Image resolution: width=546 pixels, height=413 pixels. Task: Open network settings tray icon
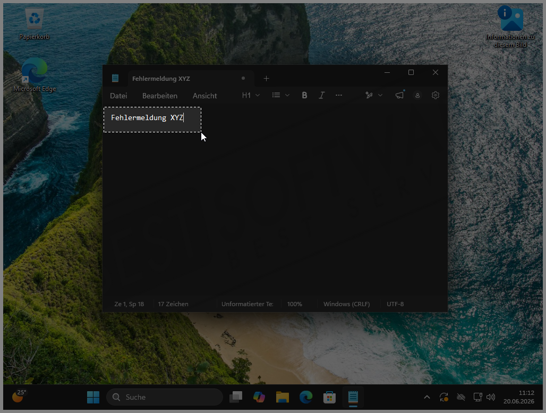(x=478, y=397)
